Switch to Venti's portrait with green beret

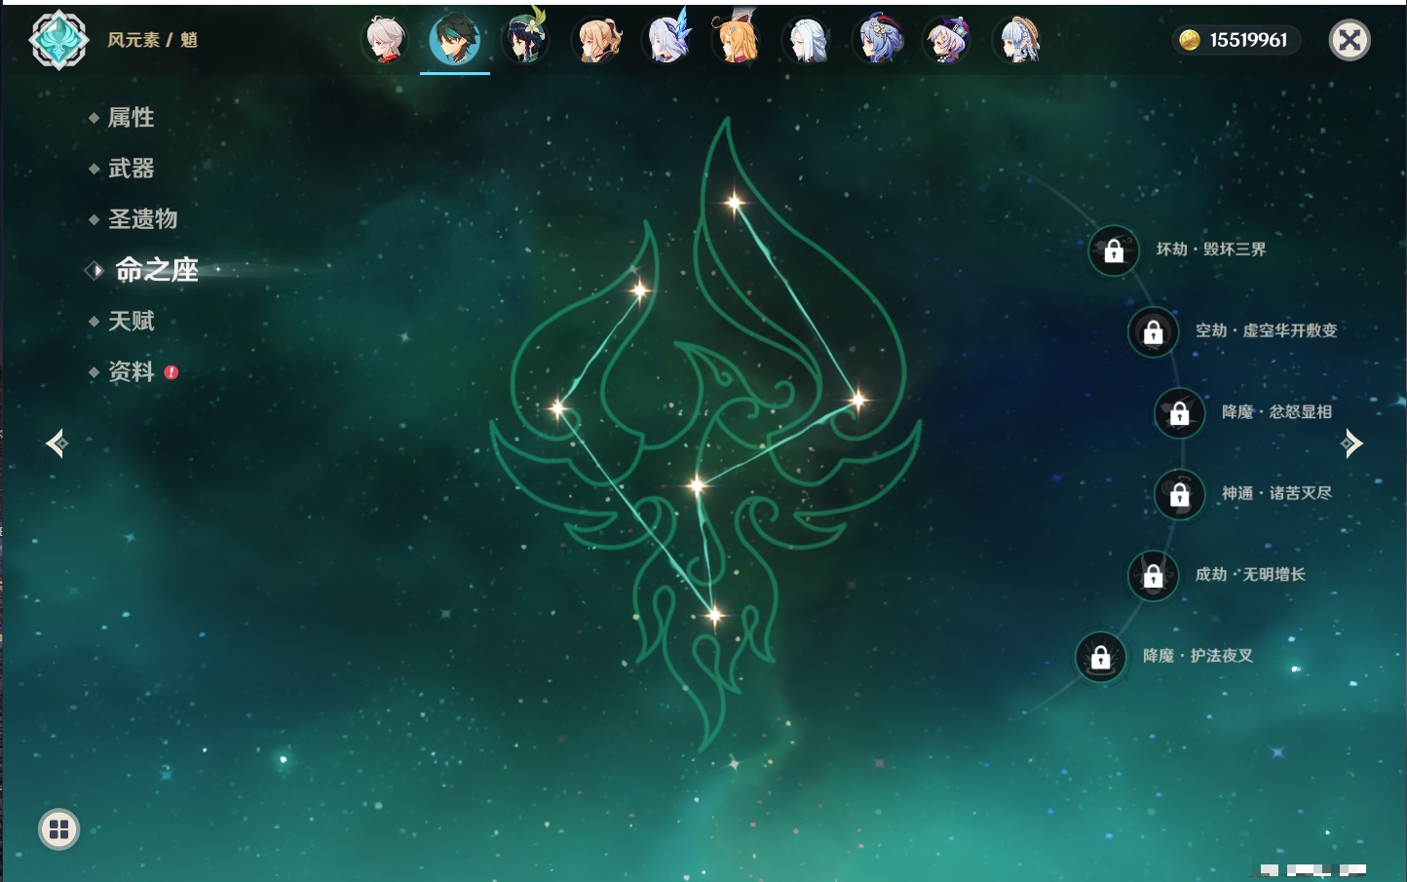pos(525,40)
